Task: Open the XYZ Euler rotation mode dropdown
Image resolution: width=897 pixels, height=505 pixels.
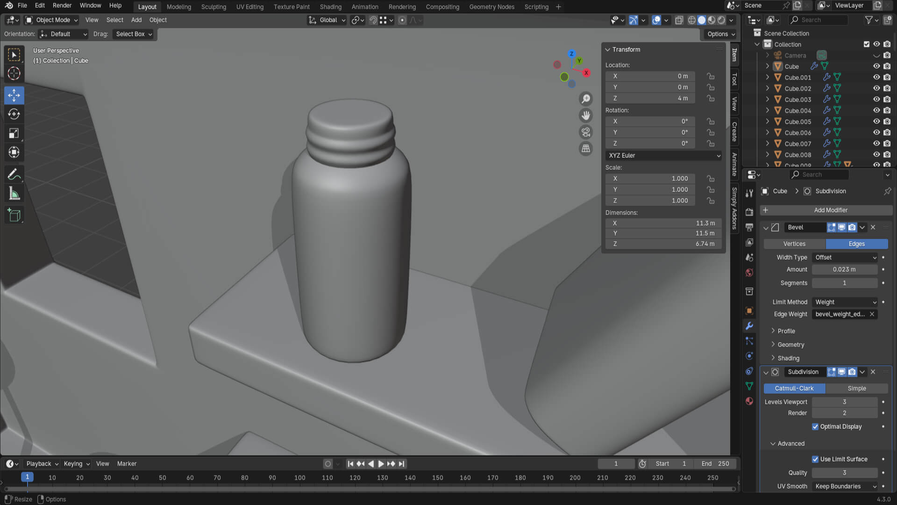Action: pyautogui.click(x=663, y=156)
